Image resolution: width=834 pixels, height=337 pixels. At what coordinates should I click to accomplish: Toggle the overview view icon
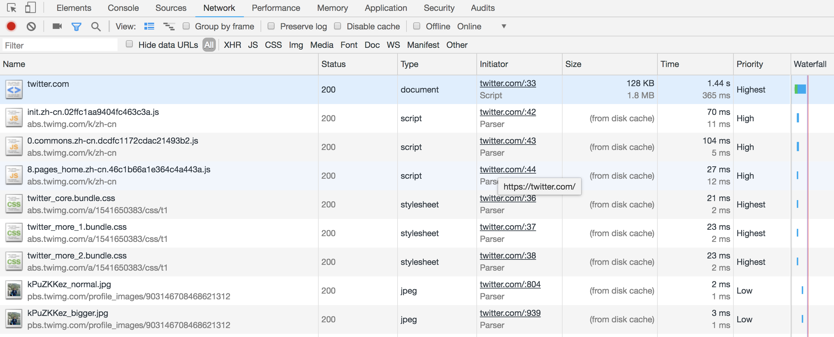coord(169,26)
